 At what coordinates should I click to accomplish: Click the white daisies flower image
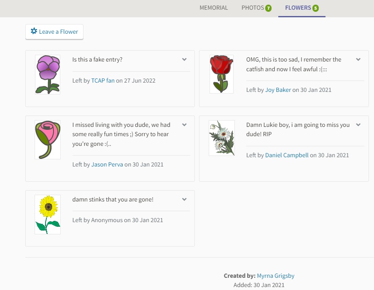(x=222, y=138)
